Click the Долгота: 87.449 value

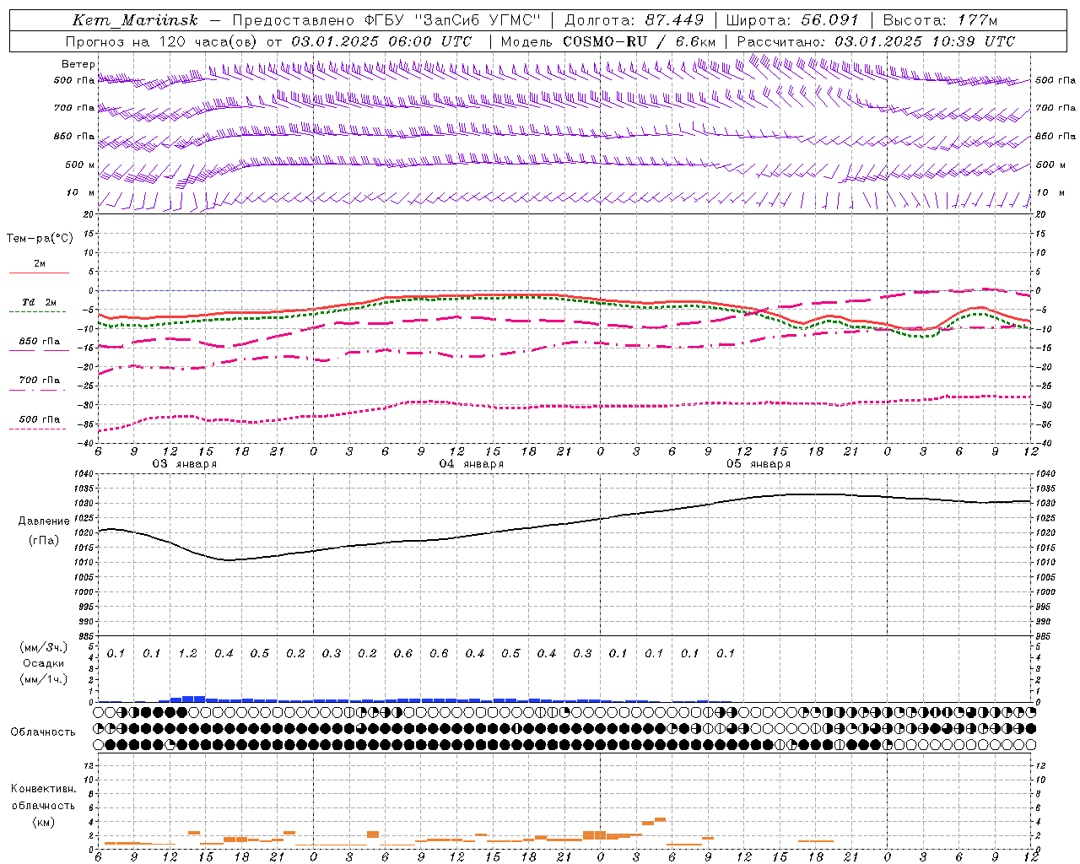[x=634, y=20]
